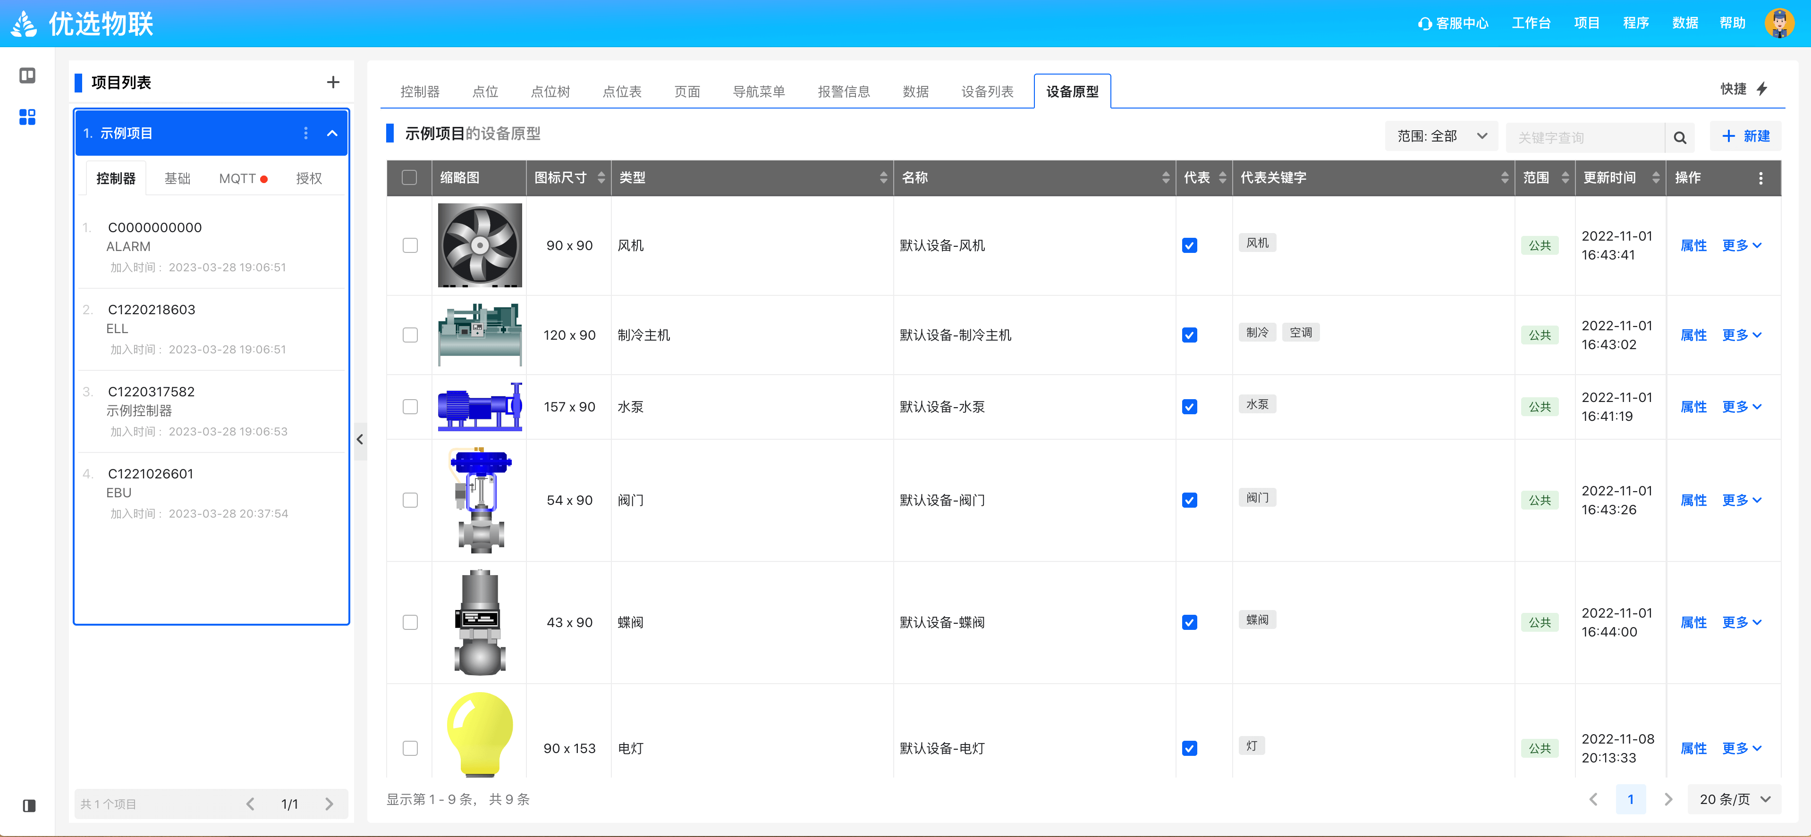
Task: Select the 风机 row checkbox
Action: [410, 245]
